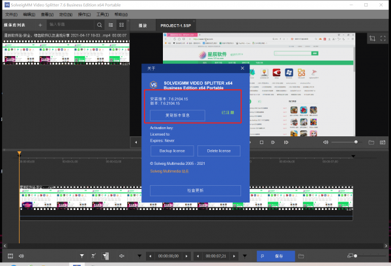
Task: Click the 00:00:07;21 end time field
Action: [x=216, y=256]
